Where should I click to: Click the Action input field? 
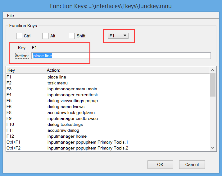click(x=121, y=56)
